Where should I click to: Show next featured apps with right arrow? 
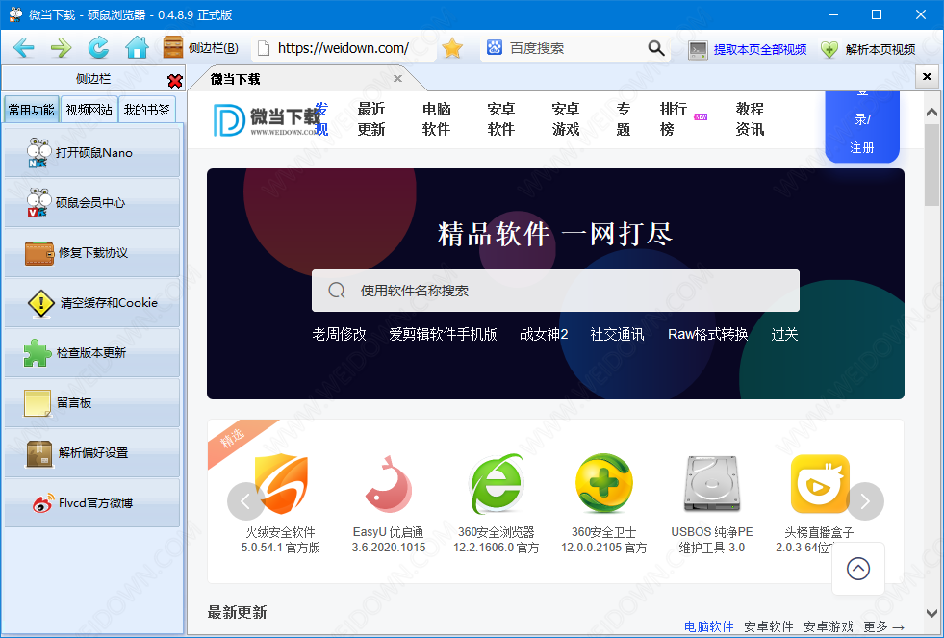[x=864, y=500]
